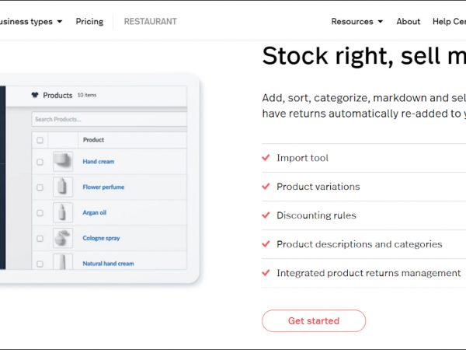466x350 pixels.
Task: Click the Cologne spray product thumbnail
Action: (63, 238)
